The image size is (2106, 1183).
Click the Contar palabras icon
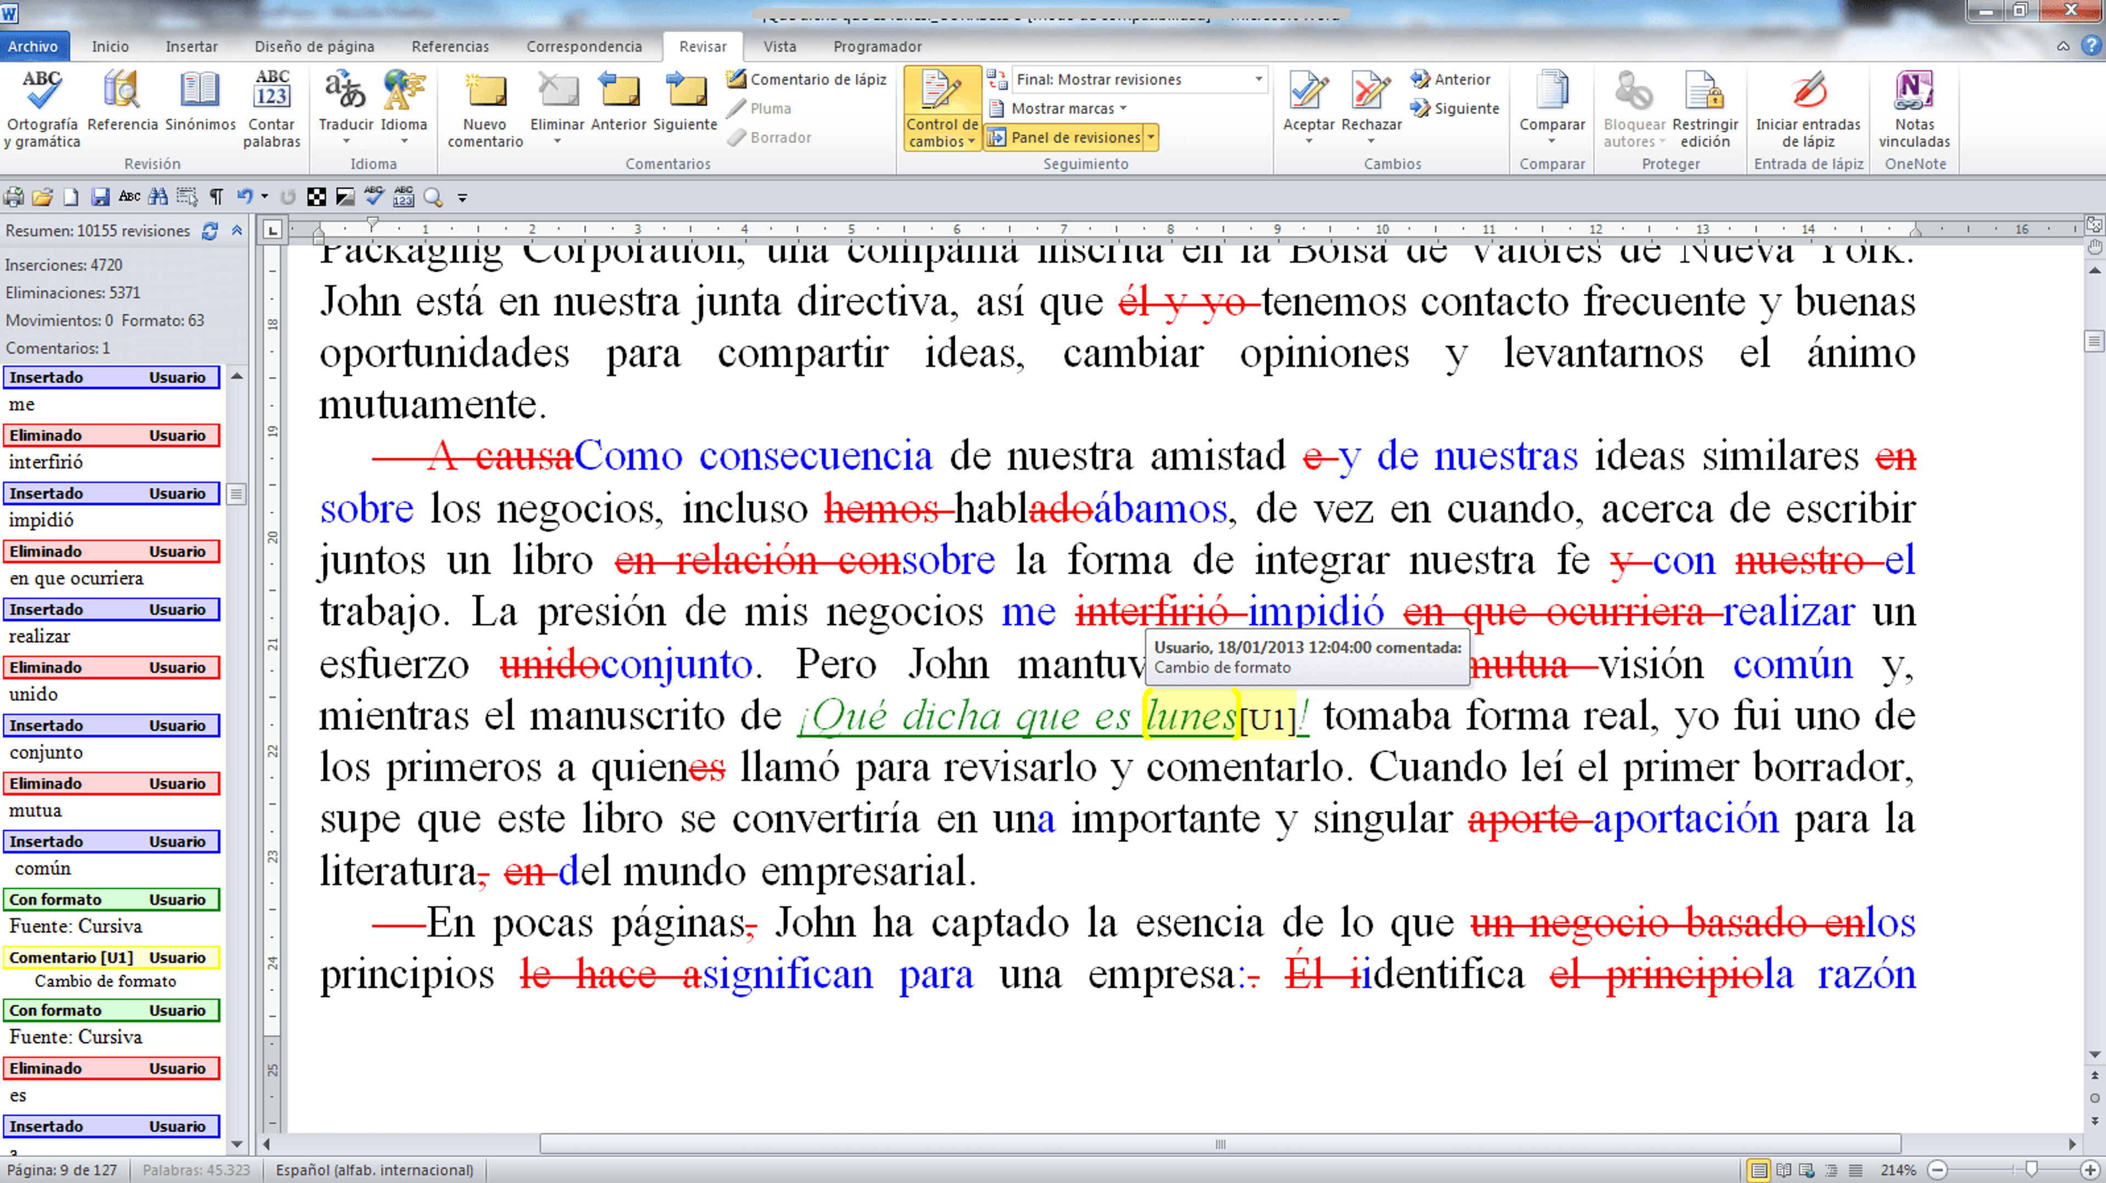[x=271, y=110]
